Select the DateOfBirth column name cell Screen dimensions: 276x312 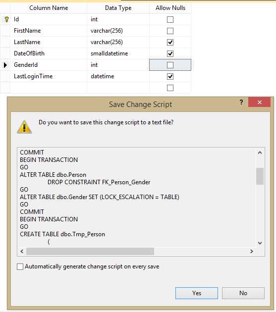tap(49, 53)
